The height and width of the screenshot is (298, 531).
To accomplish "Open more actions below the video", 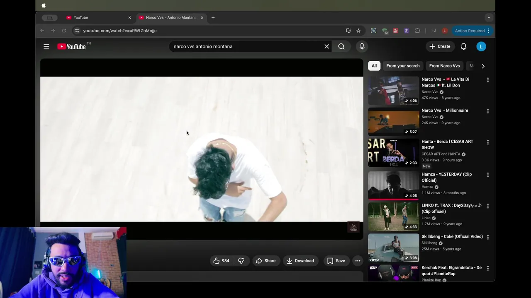I will point(358,261).
